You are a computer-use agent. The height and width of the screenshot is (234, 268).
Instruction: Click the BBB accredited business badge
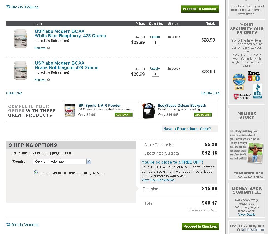[x=257, y=91]
